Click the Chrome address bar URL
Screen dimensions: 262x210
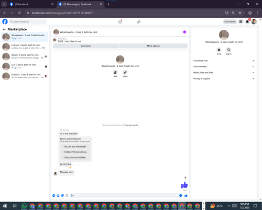pyautogui.click(x=62, y=13)
